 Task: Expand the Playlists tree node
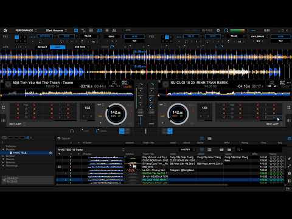tap(3, 150)
